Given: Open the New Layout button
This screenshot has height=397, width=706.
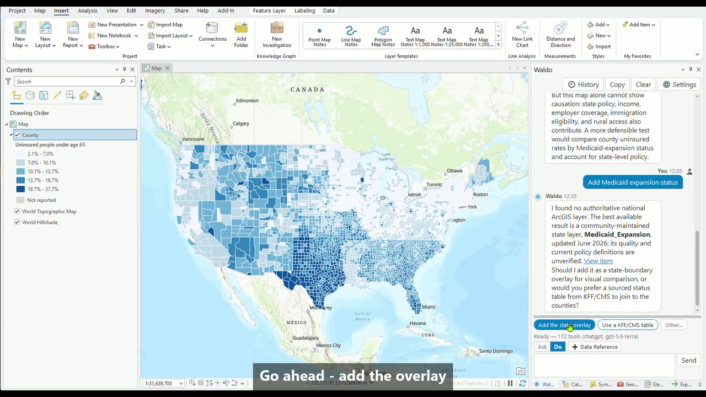Looking at the screenshot, I should tap(45, 35).
